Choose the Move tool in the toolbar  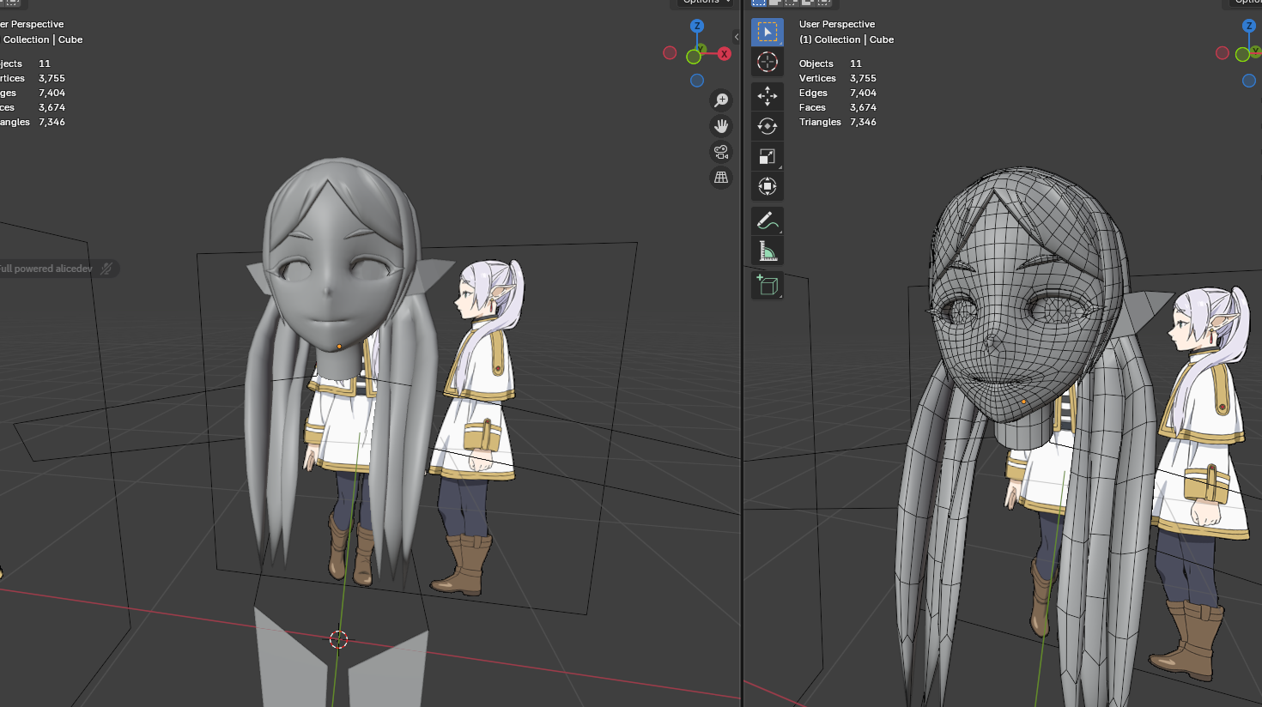point(768,96)
